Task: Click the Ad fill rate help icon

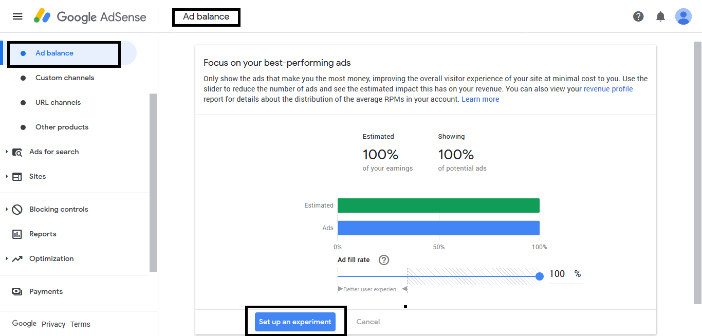Action: coord(383,260)
